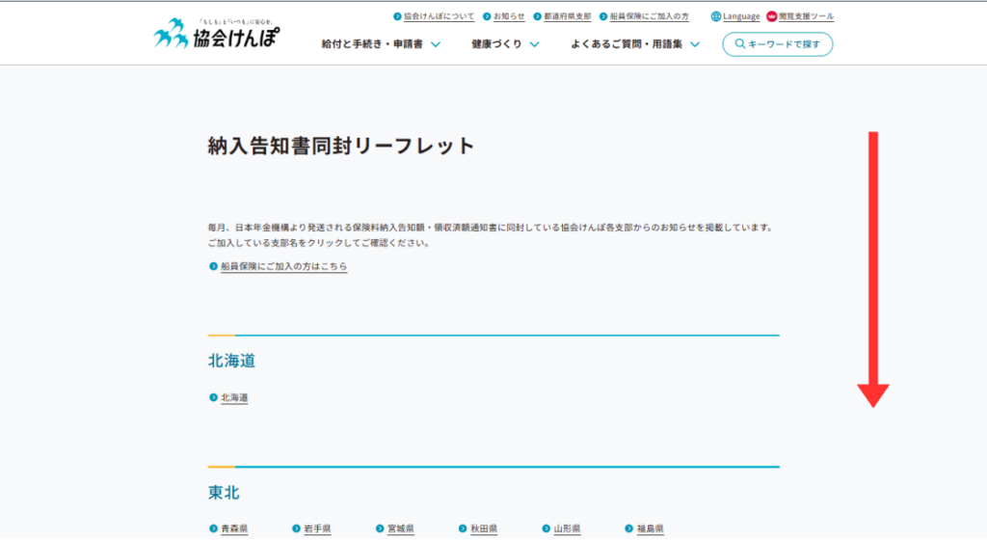The height and width of the screenshot is (540, 987).
Task: Expand chevron beside 健康づくり
Action: (534, 44)
